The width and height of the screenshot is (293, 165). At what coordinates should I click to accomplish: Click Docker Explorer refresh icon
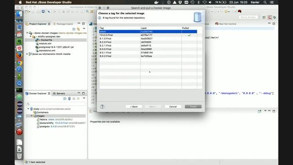tap(78, 99)
